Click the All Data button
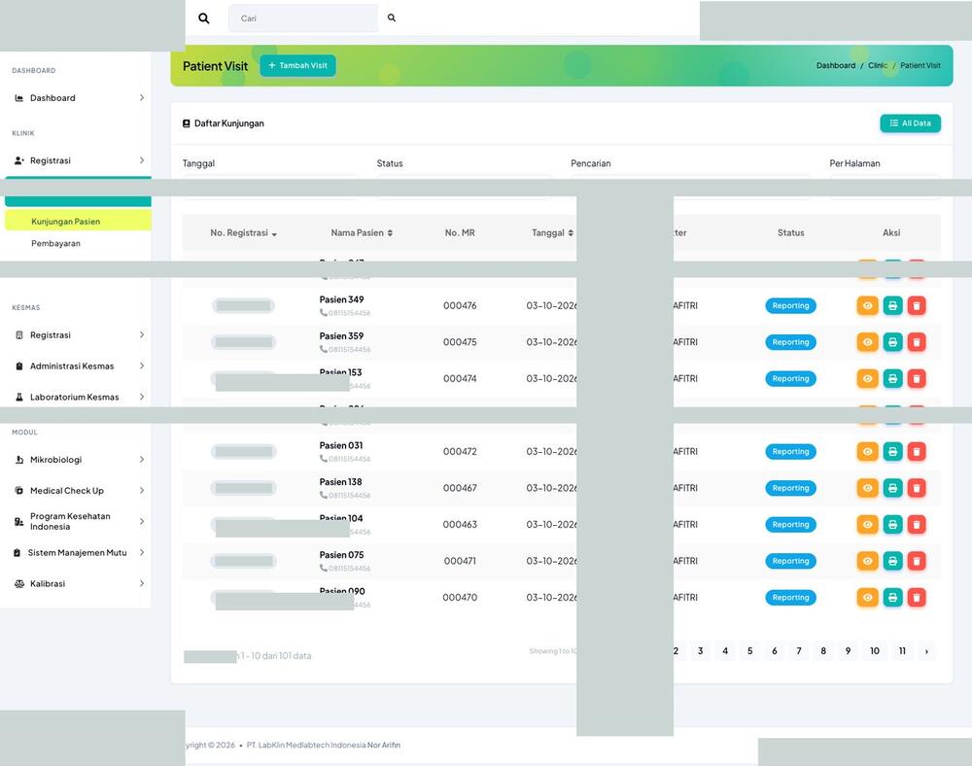Image resolution: width=972 pixels, height=766 pixels. (x=910, y=123)
